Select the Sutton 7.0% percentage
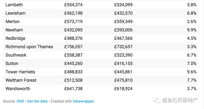Viewport: 204px width, 109px height. 192,63
